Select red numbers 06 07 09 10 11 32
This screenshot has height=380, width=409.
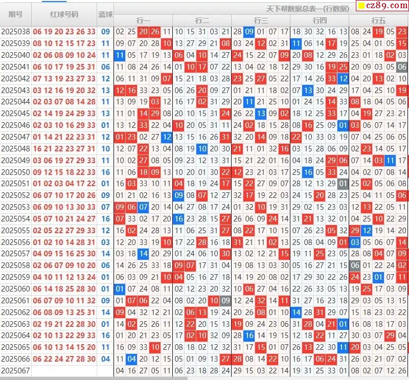(64, 301)
